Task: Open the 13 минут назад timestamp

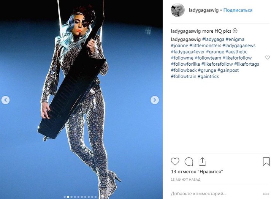Action: [x=185, y=180]
